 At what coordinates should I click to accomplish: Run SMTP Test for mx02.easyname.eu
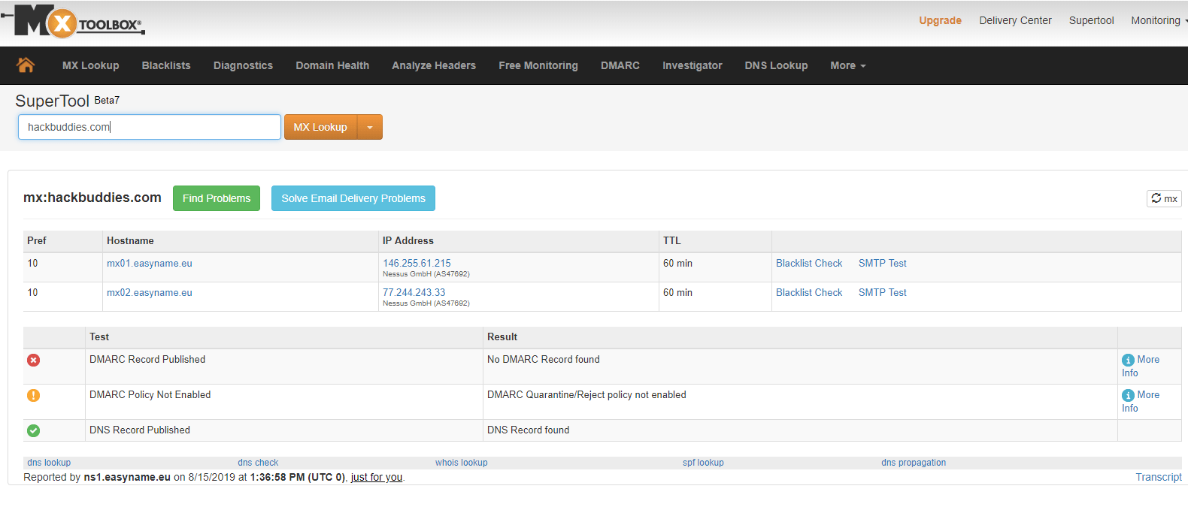coord(883,293)
